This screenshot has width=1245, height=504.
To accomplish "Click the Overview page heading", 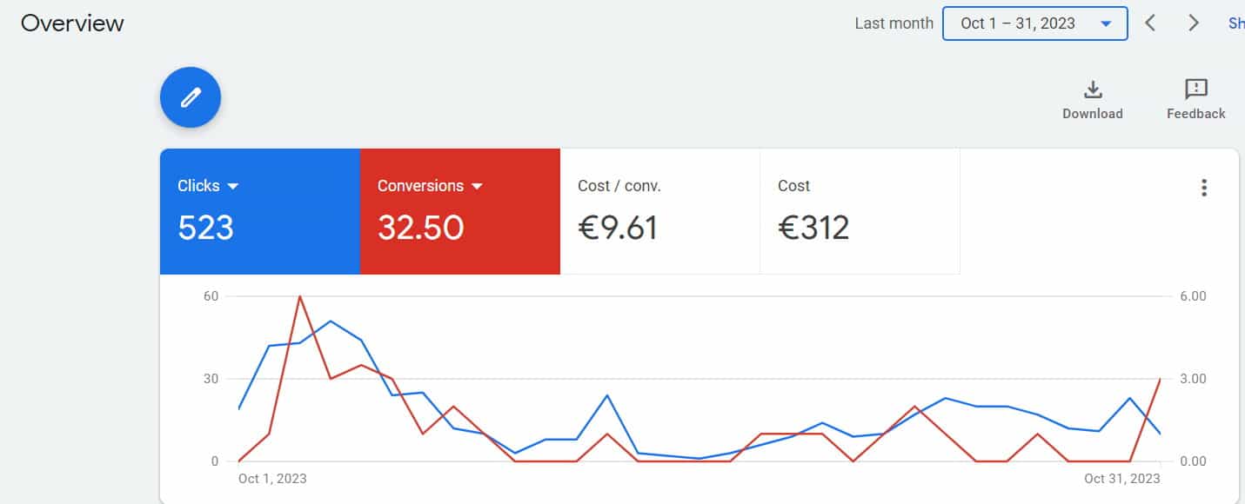I will (x=72, y=23).
